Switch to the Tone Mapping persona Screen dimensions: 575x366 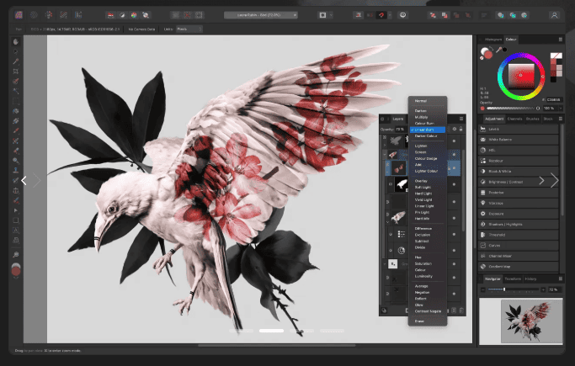pyautogui.click(x=63, y=15)
